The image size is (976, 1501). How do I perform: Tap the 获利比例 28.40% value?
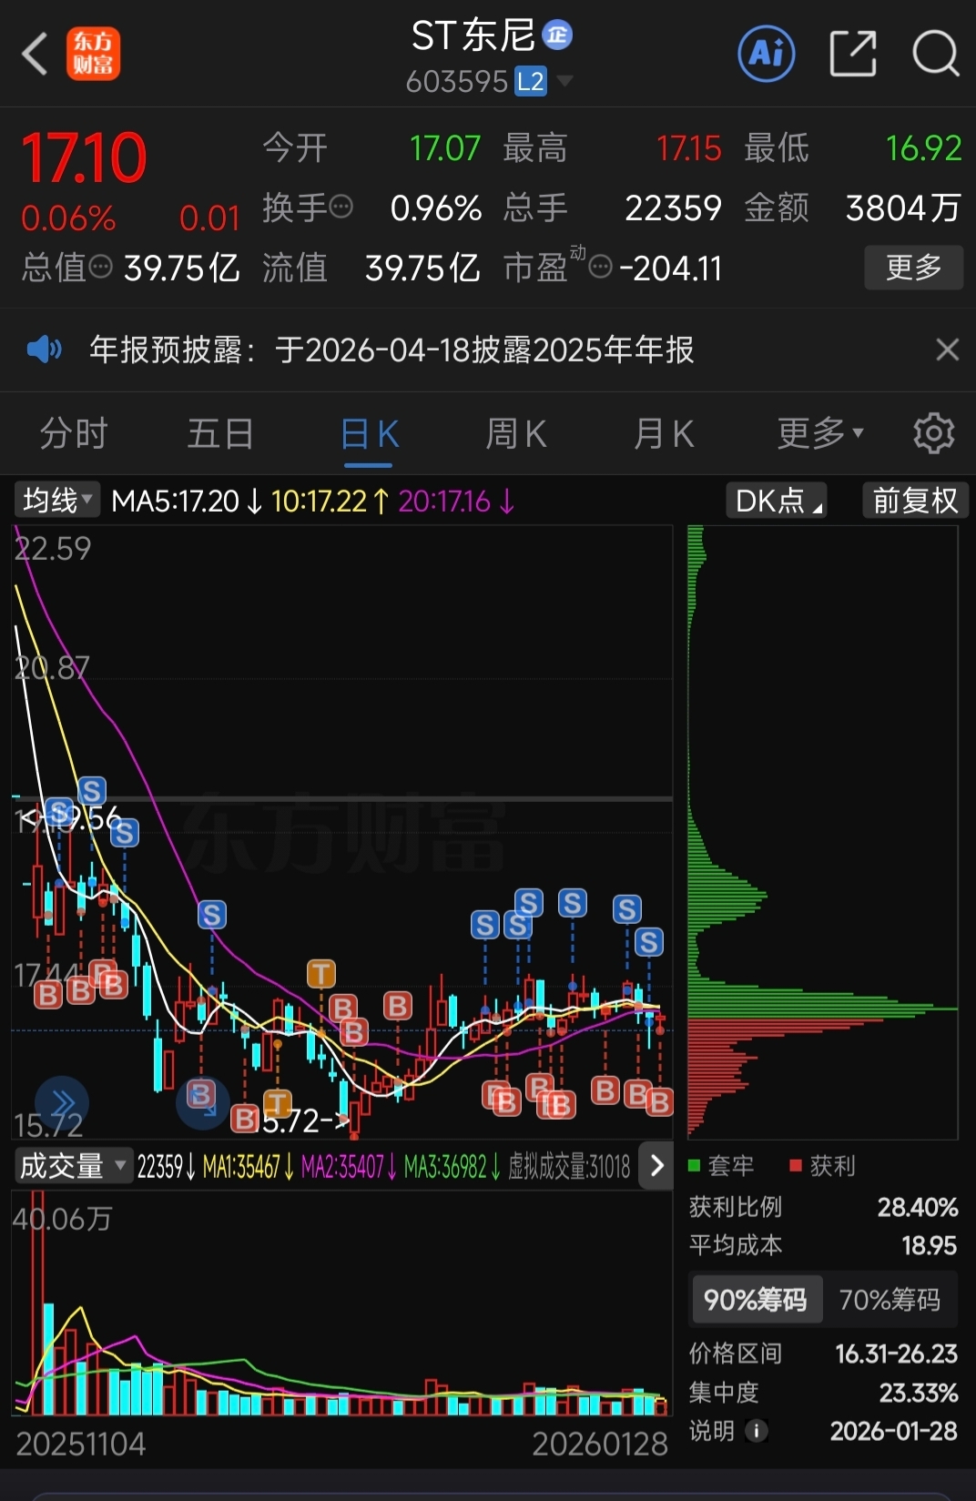[917, 1207]
